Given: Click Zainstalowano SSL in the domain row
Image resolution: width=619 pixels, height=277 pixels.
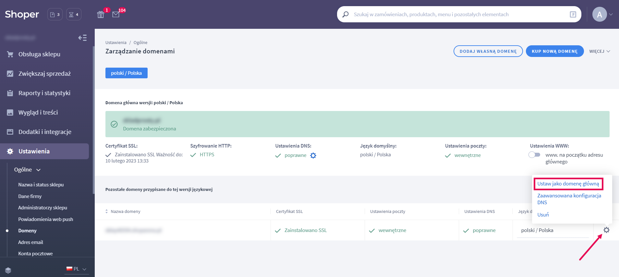Looking at the screenshot, I should pyautogui.click(x=306, y=230).
